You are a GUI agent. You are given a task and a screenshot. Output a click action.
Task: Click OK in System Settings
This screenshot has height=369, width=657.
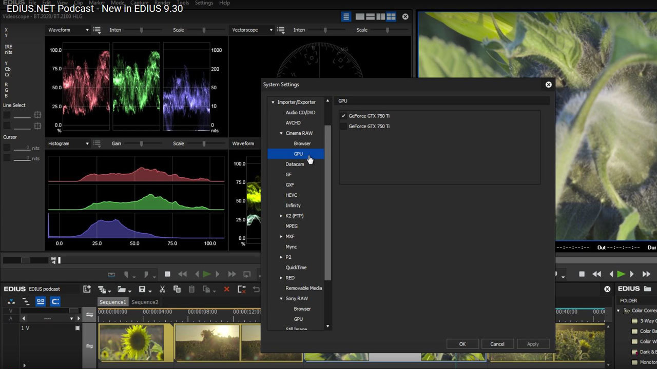click(x=462, y=344)
